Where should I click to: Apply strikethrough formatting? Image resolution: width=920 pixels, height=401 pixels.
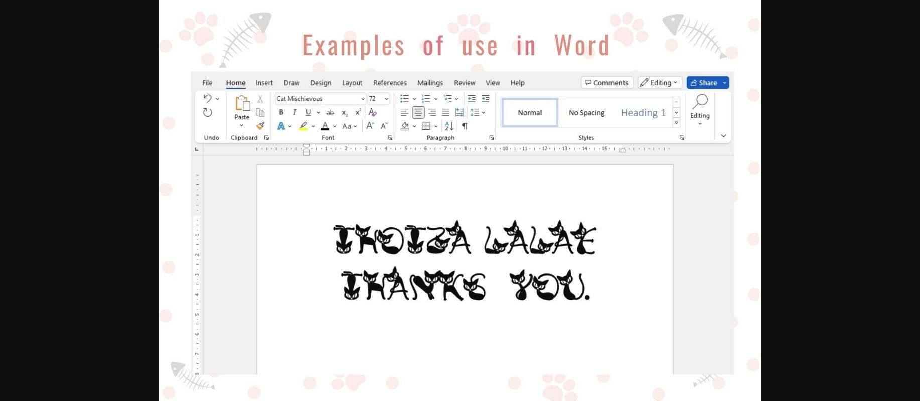tap(330, 113)
